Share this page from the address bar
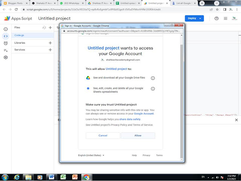241x181 pixels. 211,9
